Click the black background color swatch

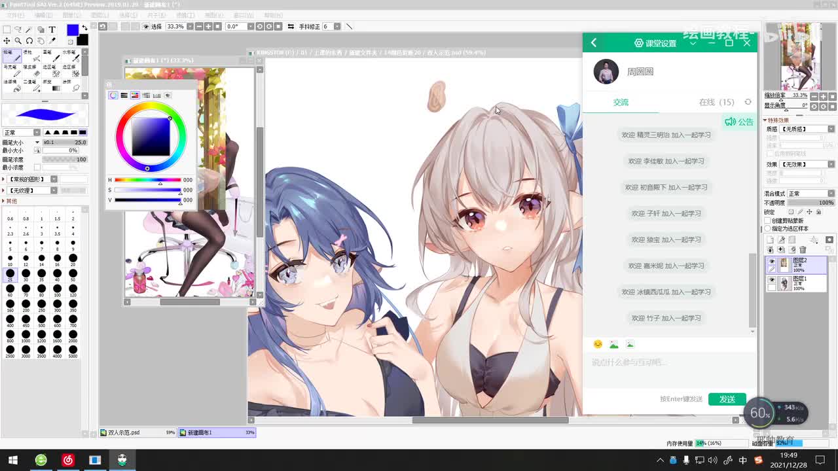[82, 40]
